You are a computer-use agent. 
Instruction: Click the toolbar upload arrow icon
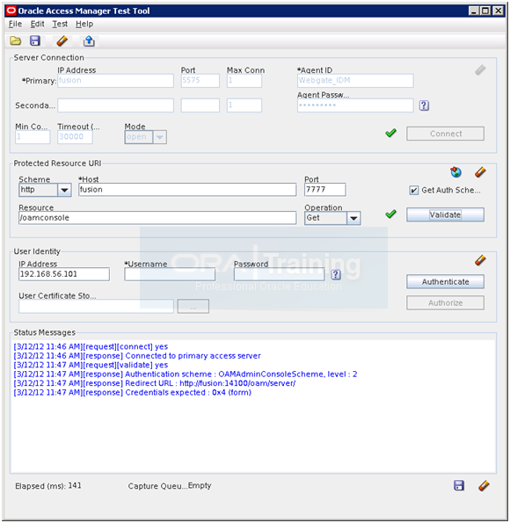(89, 41)
